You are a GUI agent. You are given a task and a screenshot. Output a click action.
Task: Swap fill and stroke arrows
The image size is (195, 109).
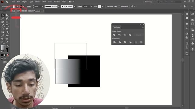8,46
